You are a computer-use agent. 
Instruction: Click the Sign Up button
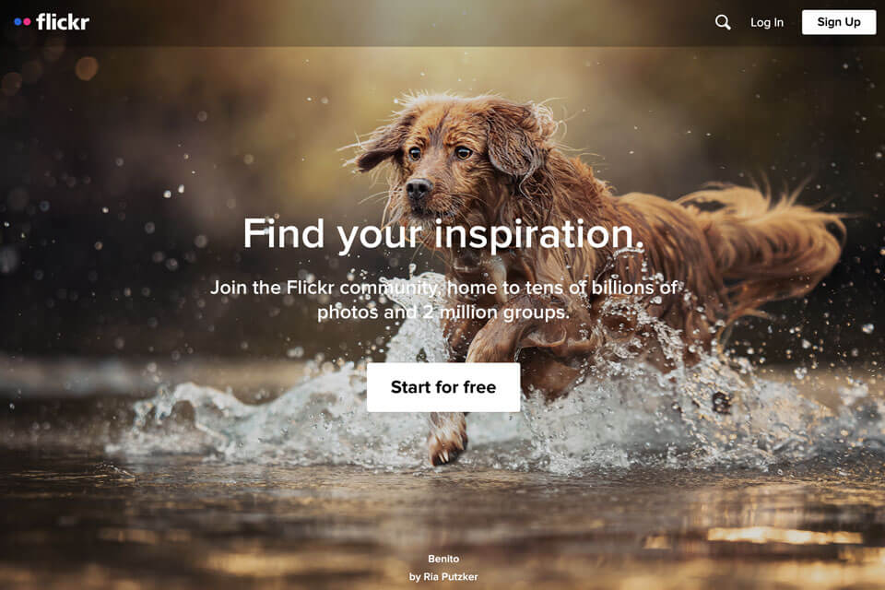point(839,22)
